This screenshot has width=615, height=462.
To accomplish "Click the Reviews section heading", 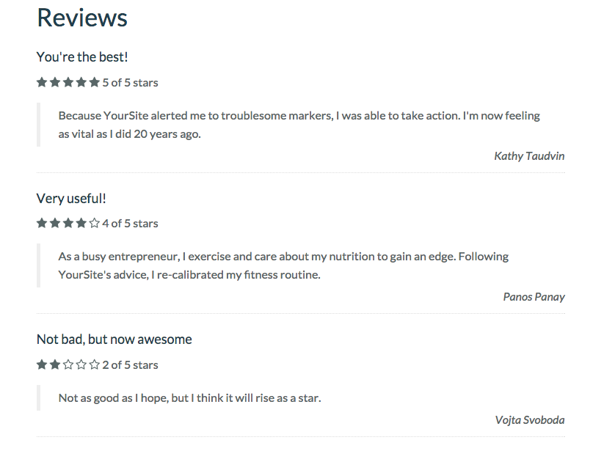I will tap(82, 18).
